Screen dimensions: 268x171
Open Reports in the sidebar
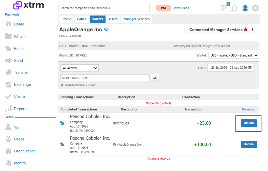(x=21, y=109)
